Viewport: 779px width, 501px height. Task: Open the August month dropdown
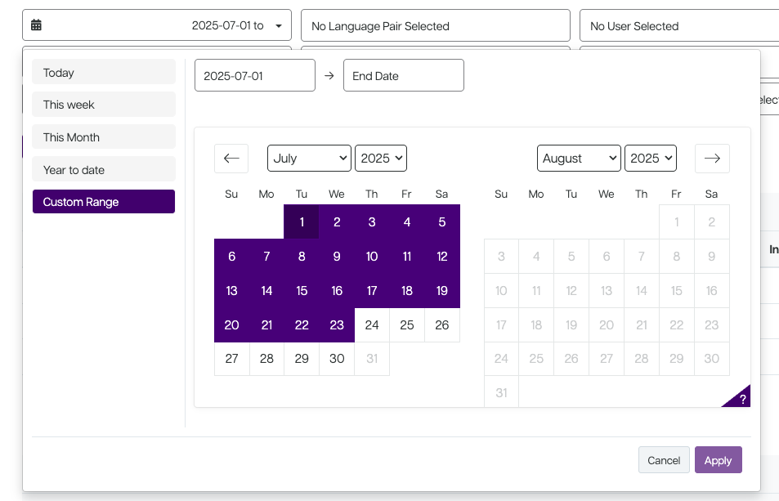point(579,159)
